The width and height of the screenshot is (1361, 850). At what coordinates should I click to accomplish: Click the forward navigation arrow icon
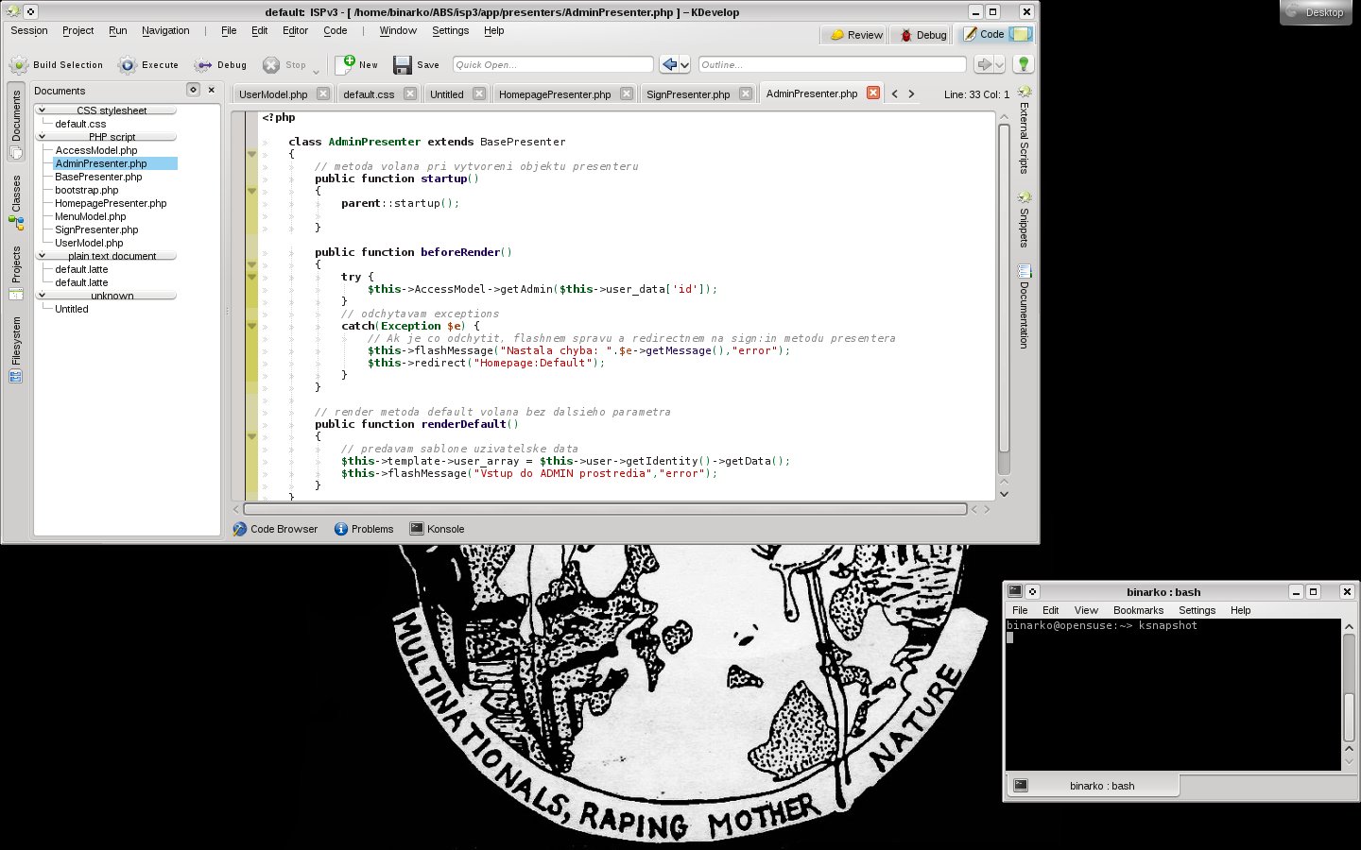coord(984,64)
